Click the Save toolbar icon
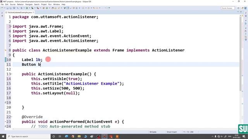Viewport: 248px width, 139px height. point(7,8)
